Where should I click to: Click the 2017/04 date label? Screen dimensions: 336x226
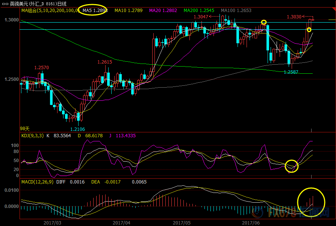pyautogui.click(x=121, y=223)
